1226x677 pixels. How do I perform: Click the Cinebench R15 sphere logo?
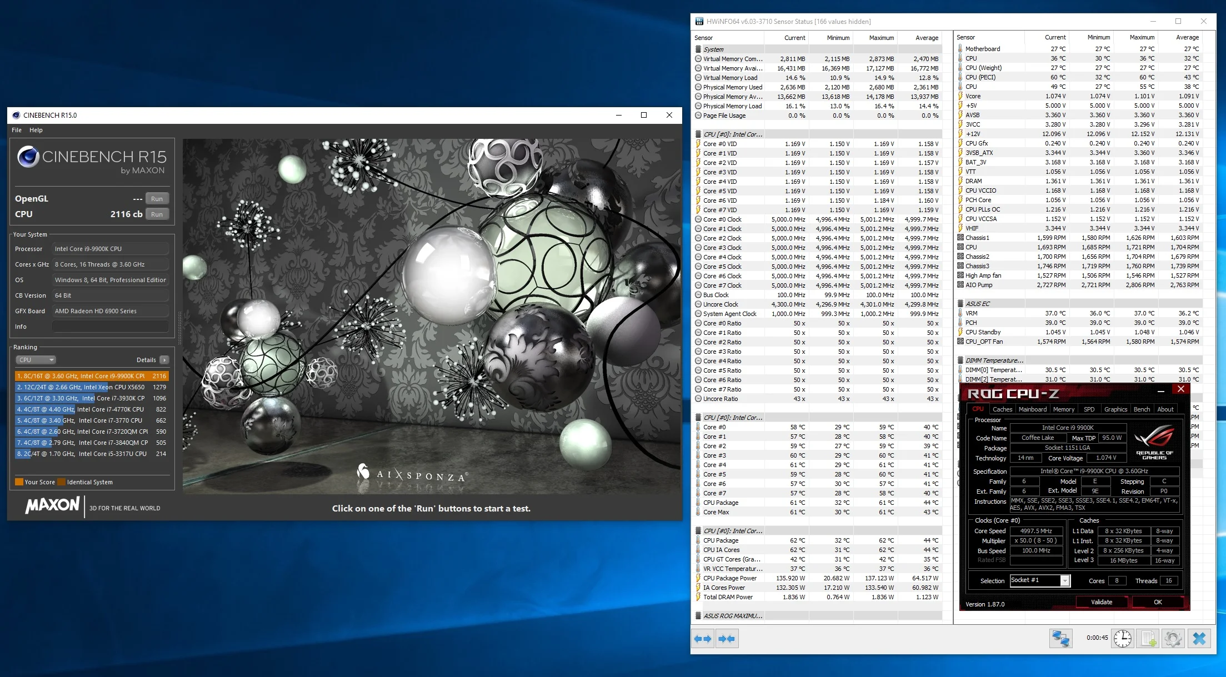point(28,157)
